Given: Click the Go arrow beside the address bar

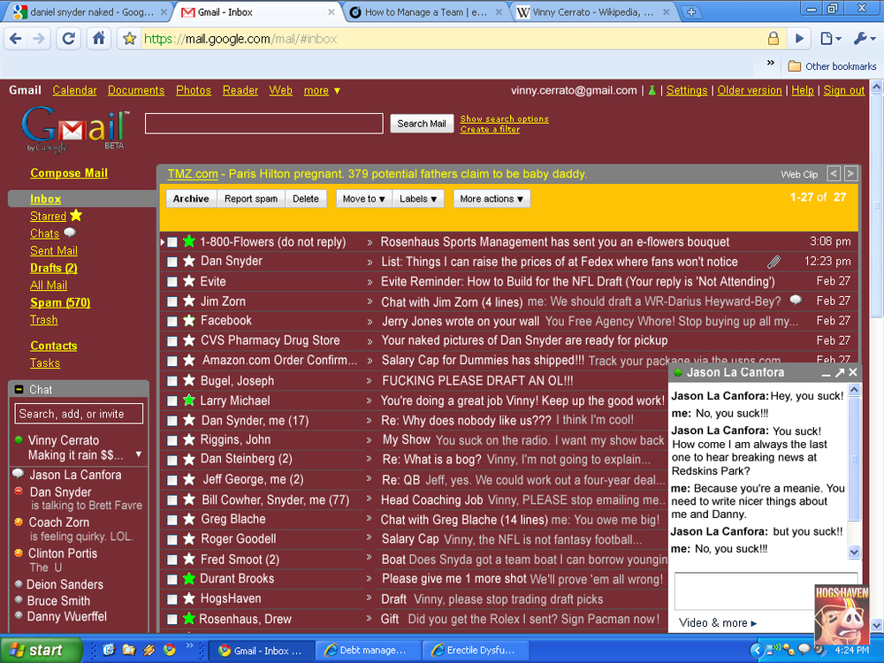Looking at the screenshot, I should click(799, 38).
